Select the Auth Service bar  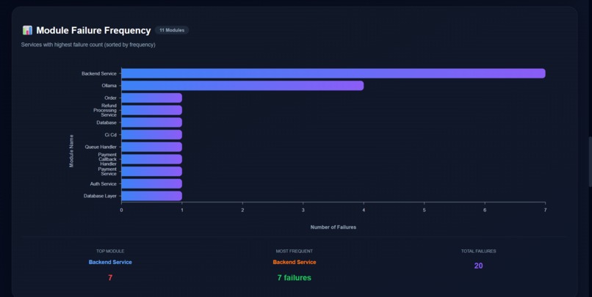coord(152,183)
